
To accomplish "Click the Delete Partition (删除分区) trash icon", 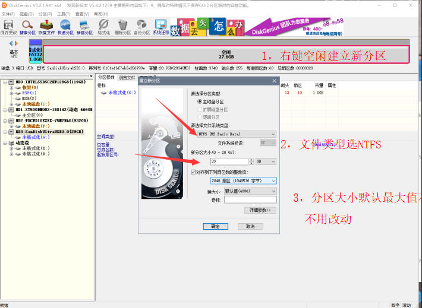I will [122, 27].
